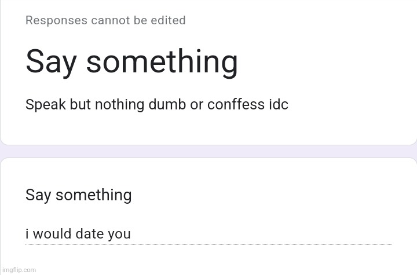This screenshot has height=275, width=417.
Task: Click the word 'edited' in the top notice
Action: click(167, 20)
